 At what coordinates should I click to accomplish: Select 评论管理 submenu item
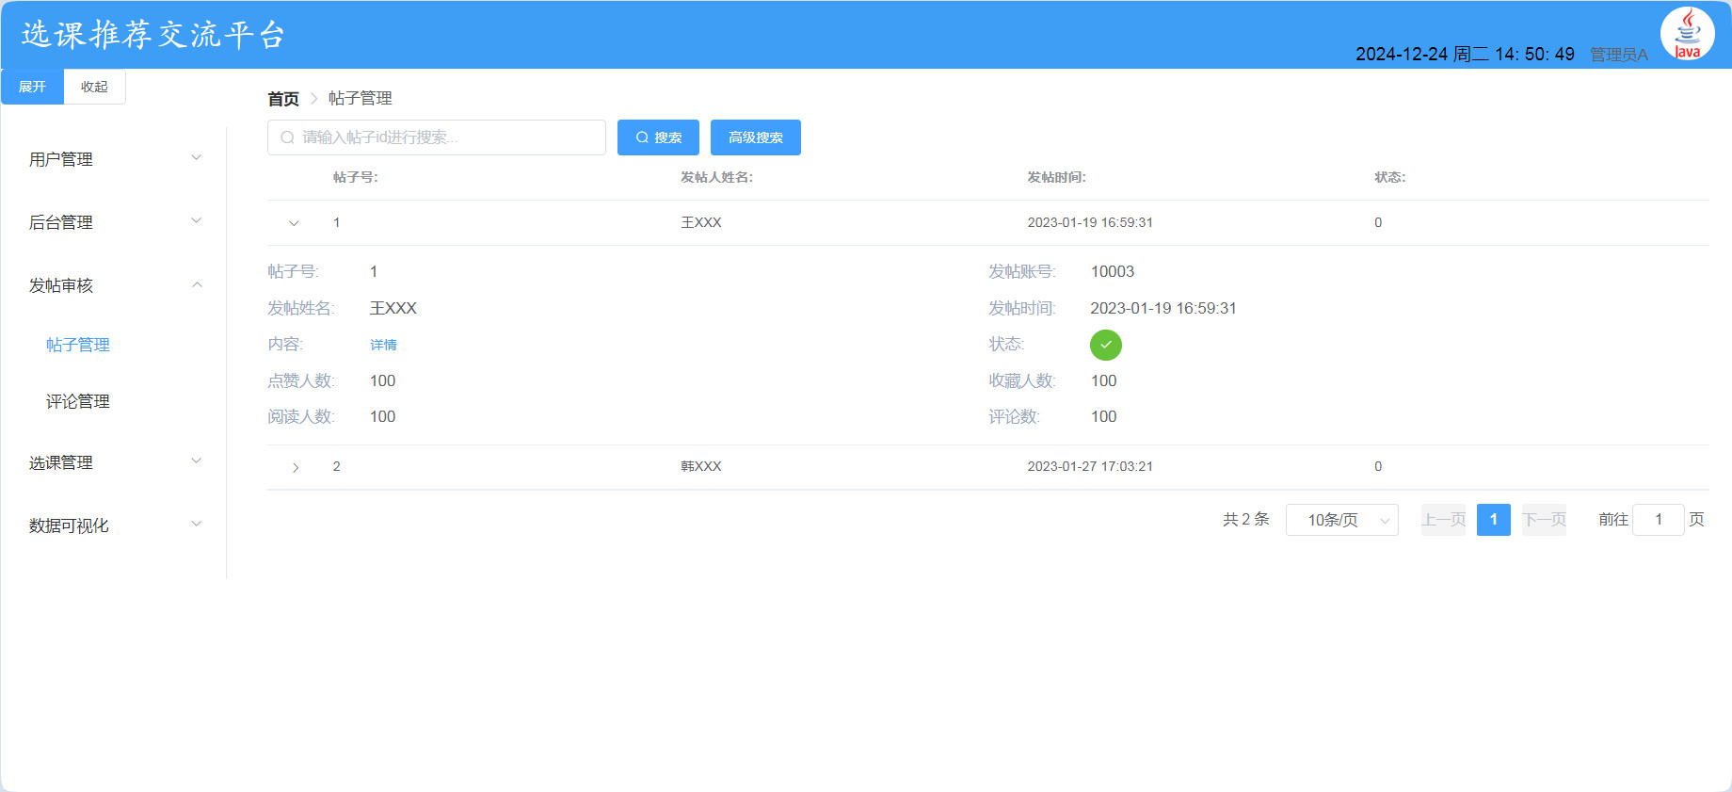(x=78, y=401)
